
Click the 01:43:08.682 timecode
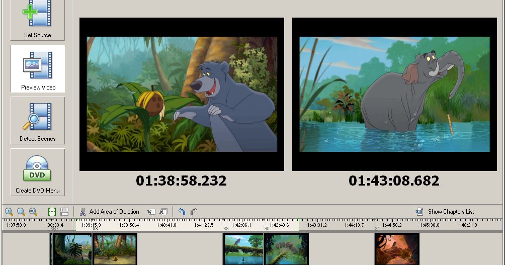tap(394, 181)
